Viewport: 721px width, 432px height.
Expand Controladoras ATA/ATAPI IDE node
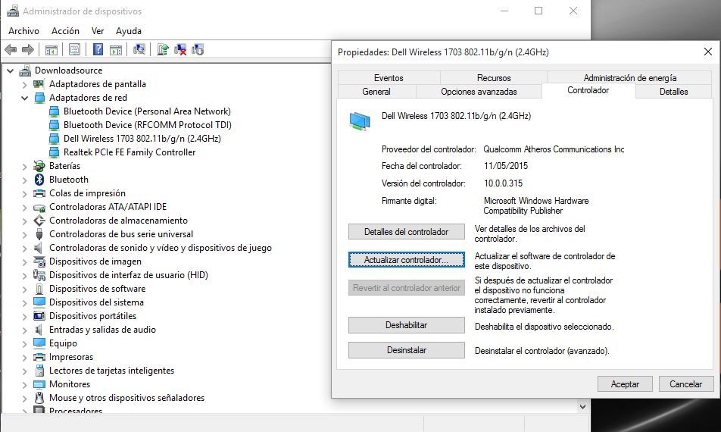tap(24, 208)
